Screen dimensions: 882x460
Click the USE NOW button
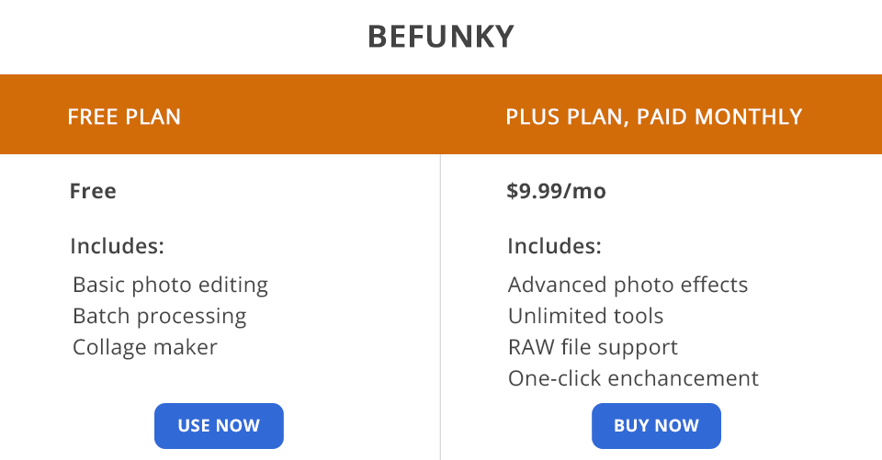click(x=219, y=426)
